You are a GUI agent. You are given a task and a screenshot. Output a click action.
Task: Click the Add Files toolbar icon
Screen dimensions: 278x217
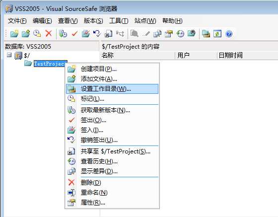tap(26, 33)
